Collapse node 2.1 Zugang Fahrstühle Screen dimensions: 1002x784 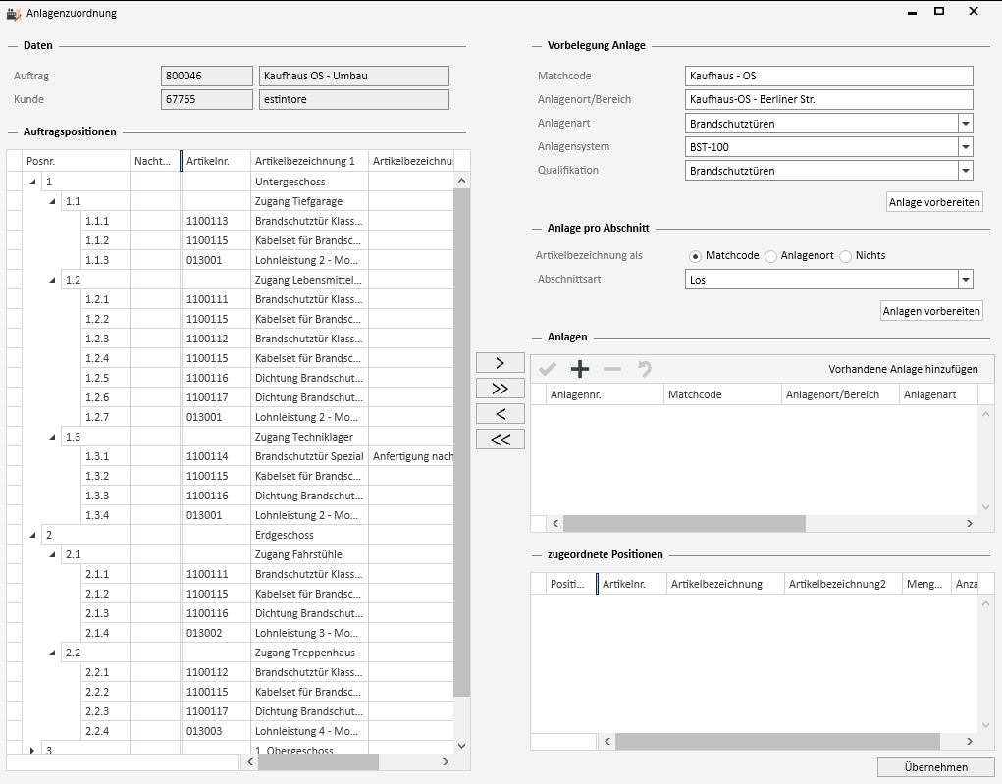click(x=52, y=554)
